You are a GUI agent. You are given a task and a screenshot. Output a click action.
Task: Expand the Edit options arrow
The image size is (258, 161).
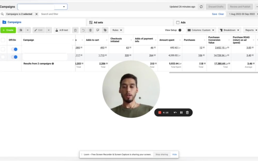[49, 30]
